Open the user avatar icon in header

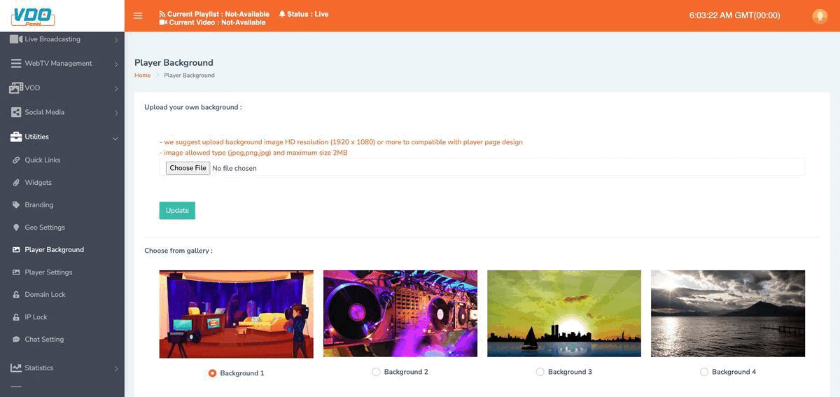pyautogui.click(x=820, y=15)
